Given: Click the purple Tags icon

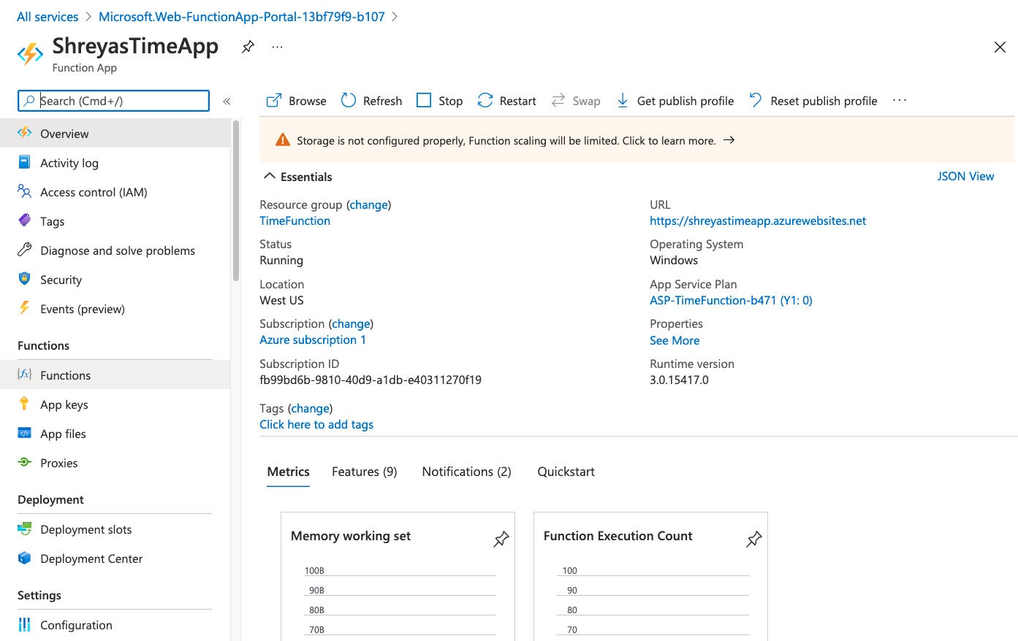Looking at the screenshot, I should (25, 220).
